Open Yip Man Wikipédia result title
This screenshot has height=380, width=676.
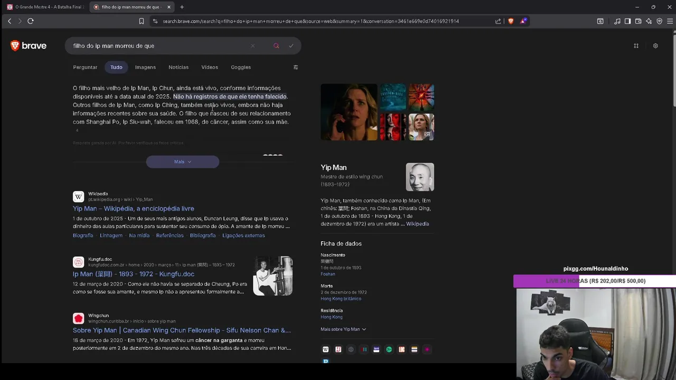point(134,208)
